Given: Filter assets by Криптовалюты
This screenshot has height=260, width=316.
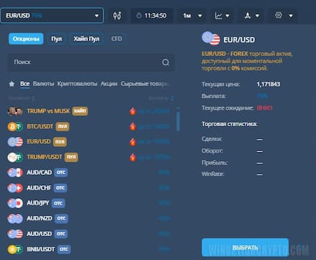Looking at the screenshot, I should pos(77,84).
